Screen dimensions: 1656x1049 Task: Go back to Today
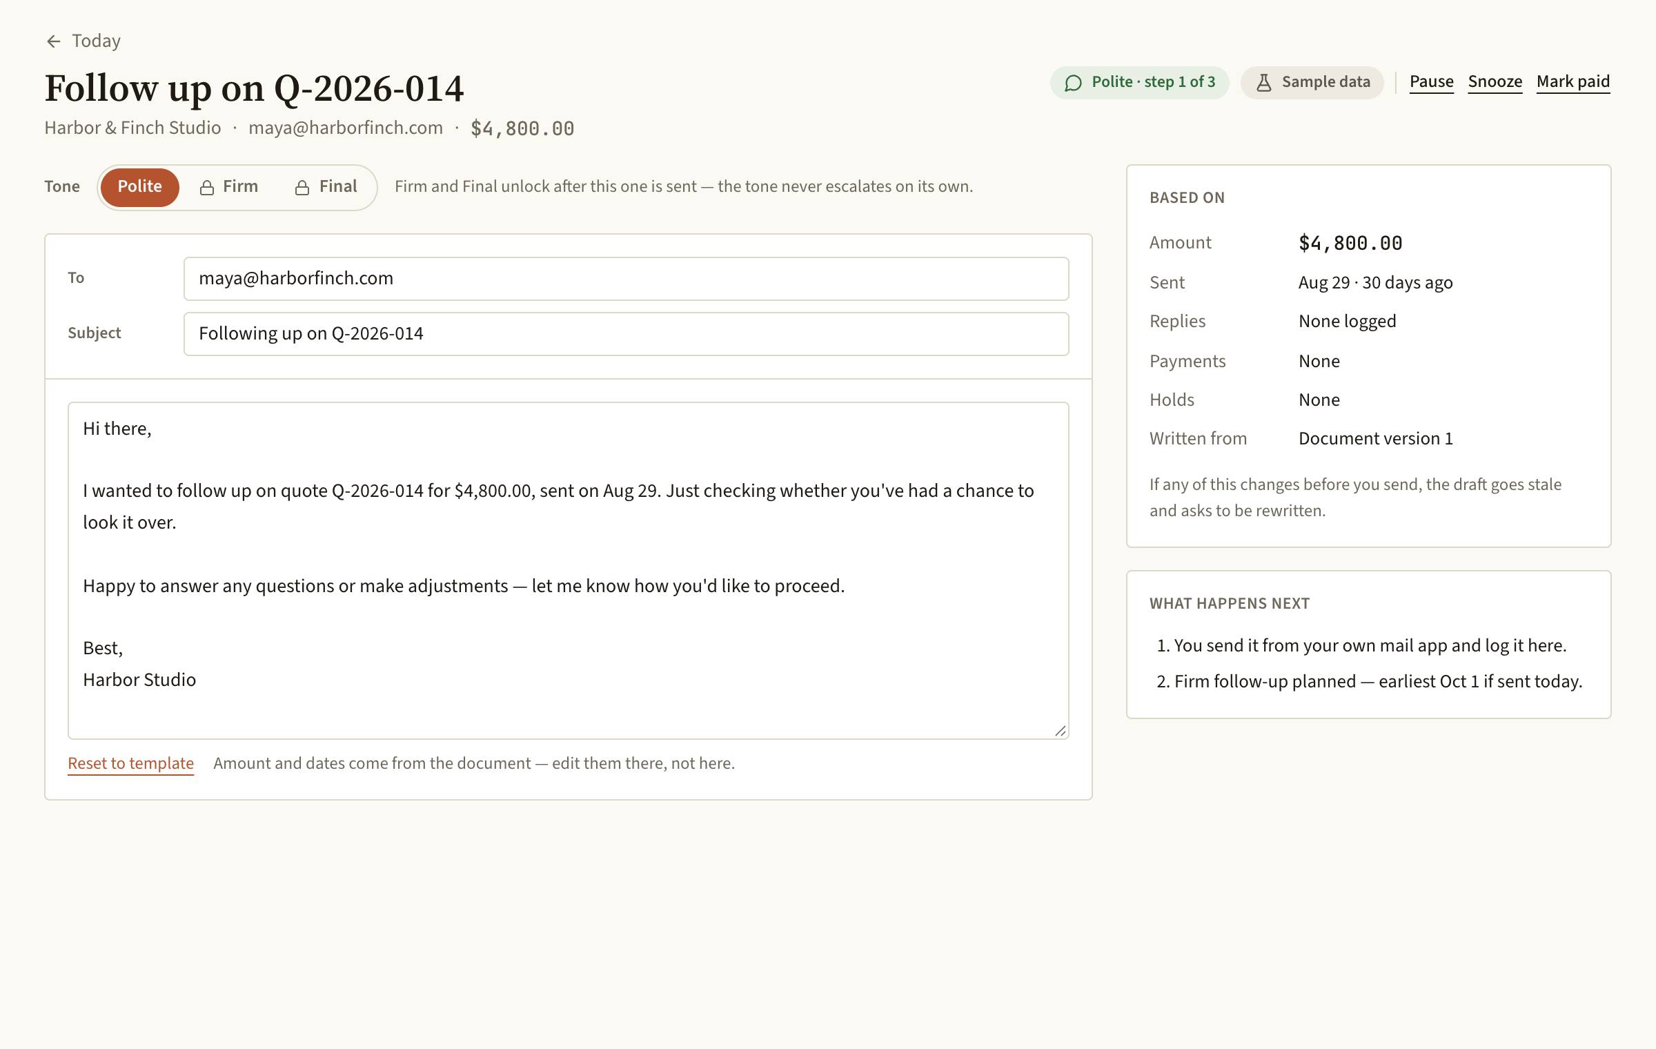click(83, 41)
